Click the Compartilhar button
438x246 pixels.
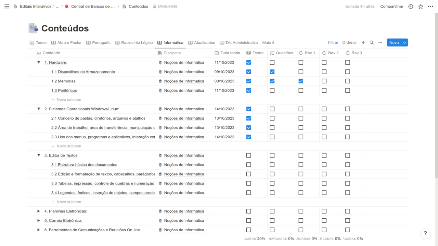[392, 6]
